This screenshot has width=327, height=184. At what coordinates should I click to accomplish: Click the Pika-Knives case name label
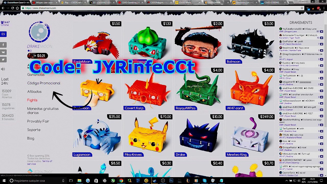click(x=133, y=155)
